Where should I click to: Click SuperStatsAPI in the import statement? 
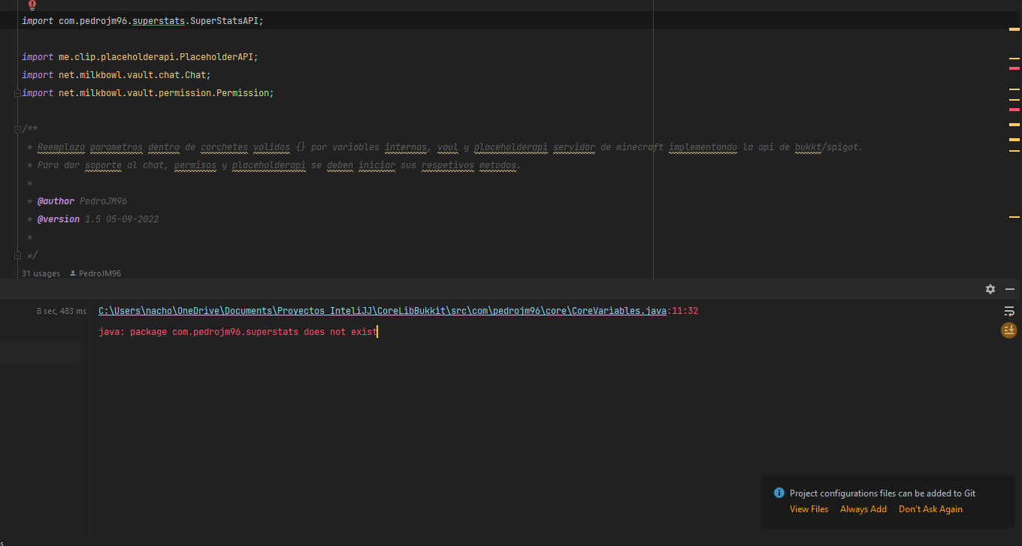(224, 21)
